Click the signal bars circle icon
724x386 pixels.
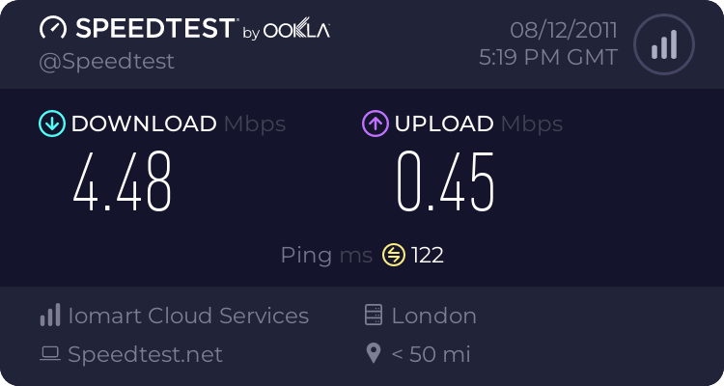662,44
